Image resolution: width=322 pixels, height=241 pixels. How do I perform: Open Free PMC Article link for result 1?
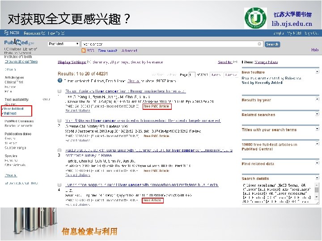coord(157,106)
